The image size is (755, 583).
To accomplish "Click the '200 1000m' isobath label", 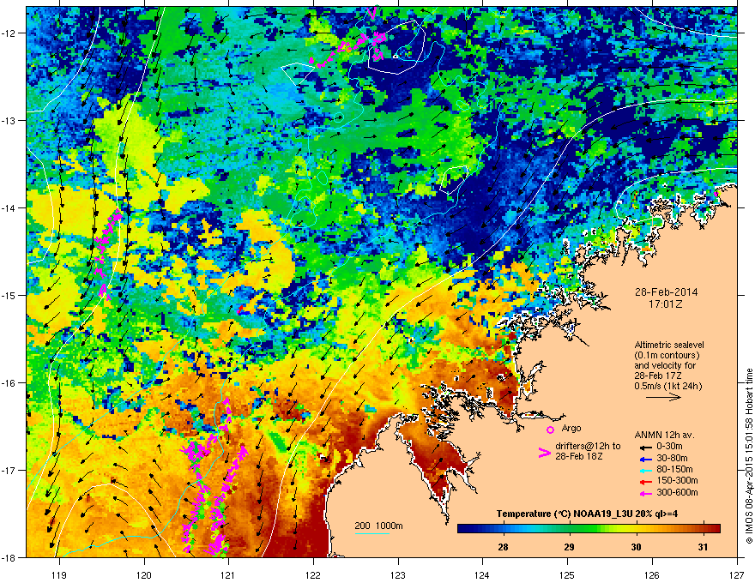I will [378, 526].
